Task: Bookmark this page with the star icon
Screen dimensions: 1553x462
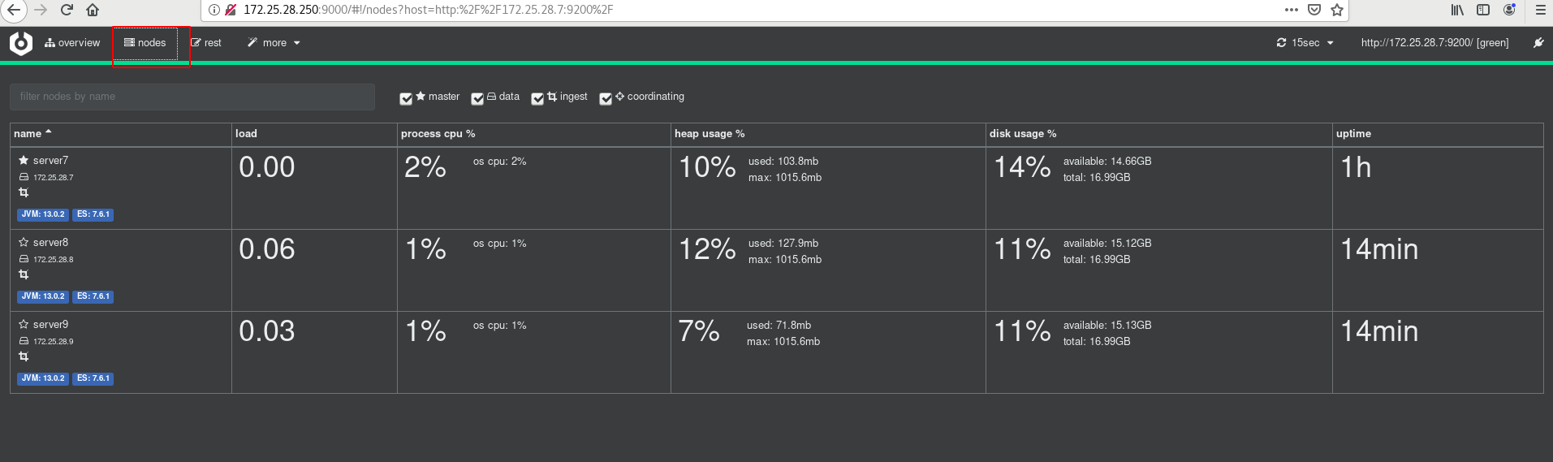Action: (x=1337, y=10)
